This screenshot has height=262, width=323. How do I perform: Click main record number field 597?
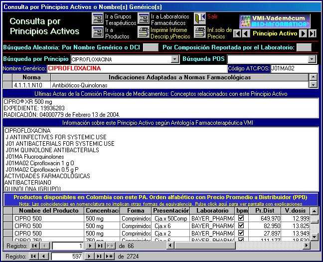pos(67,257)
